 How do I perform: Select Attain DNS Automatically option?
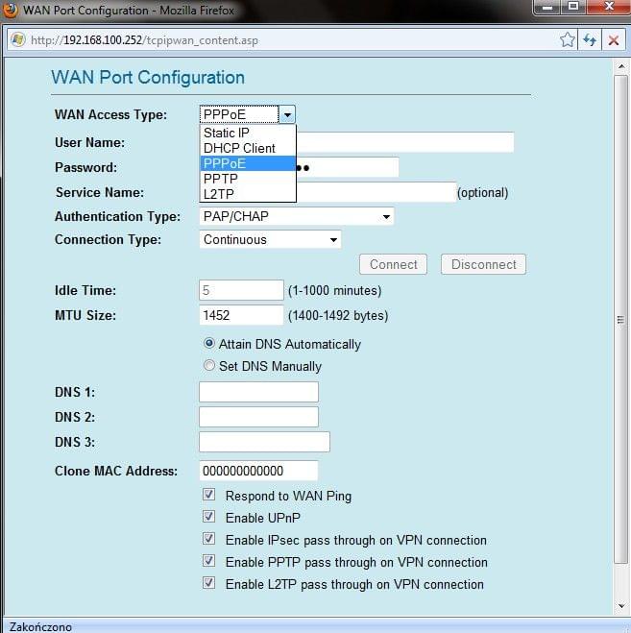pos(209,344)
